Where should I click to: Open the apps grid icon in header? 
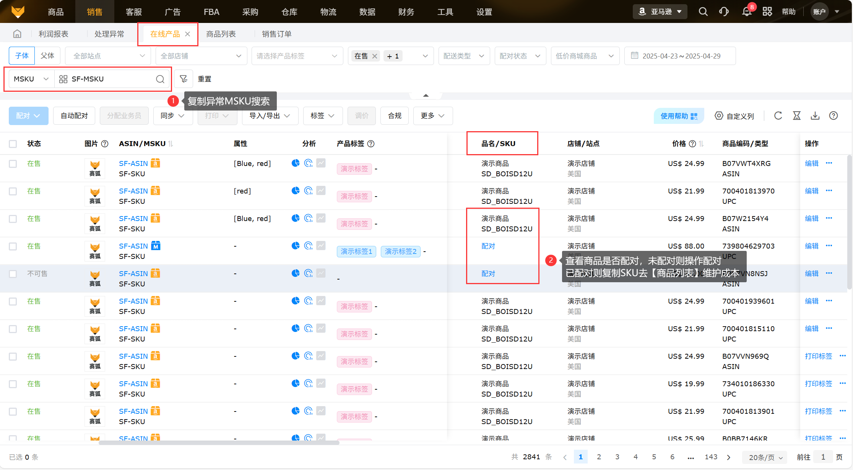pyautogui.click(x=767, y=11)
